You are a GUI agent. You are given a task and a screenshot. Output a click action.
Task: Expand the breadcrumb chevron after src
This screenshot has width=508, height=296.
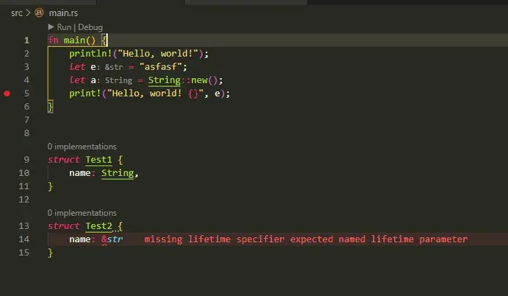[28, 13]
